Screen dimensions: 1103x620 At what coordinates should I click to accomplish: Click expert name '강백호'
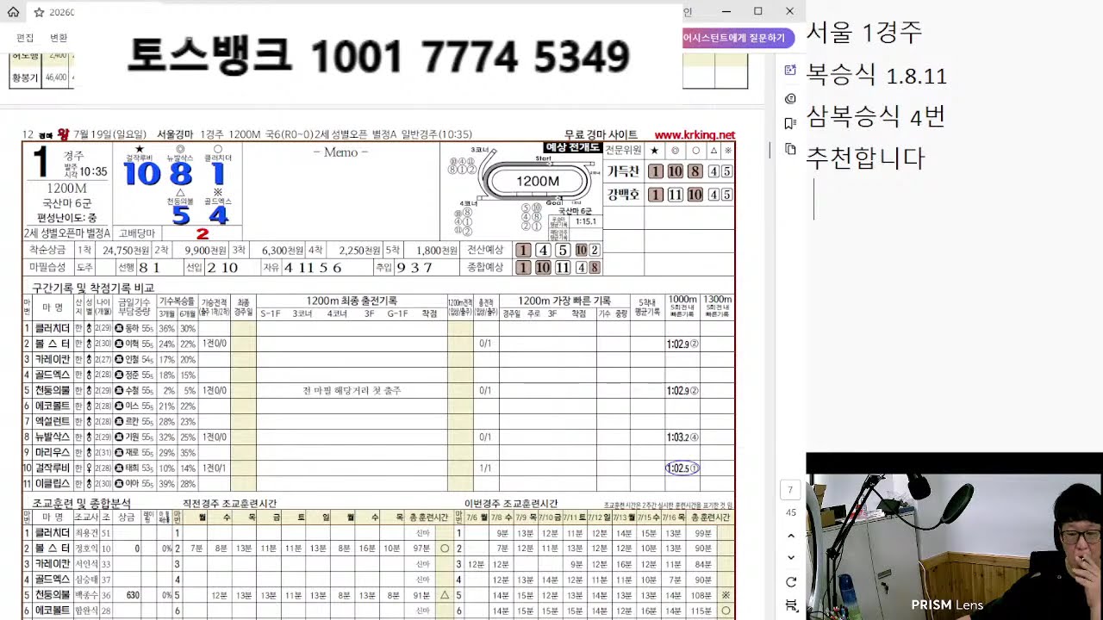pos(623,195)
